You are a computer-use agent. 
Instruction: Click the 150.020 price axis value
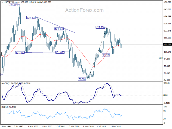click(x=167, y=2)
